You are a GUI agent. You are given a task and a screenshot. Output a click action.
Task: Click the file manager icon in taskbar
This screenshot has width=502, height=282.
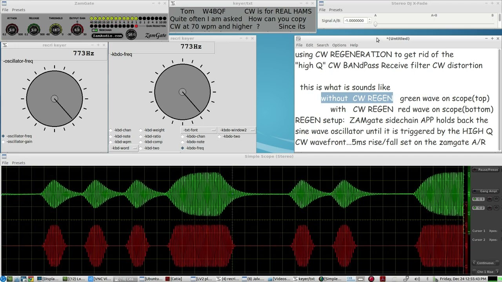(16, 279)
